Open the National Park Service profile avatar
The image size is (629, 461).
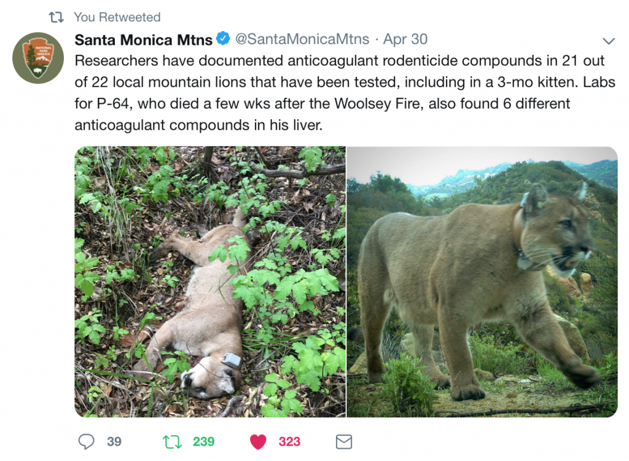(38, 58)
